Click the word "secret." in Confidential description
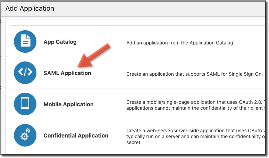 (134, 142)
